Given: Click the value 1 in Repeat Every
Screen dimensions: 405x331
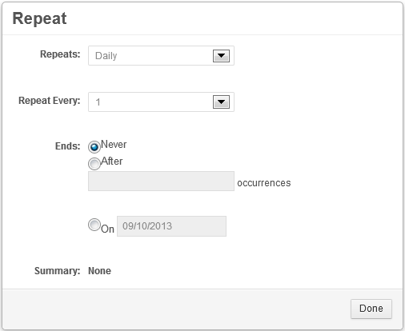Looking at the screenshot, I should point(98,102).
